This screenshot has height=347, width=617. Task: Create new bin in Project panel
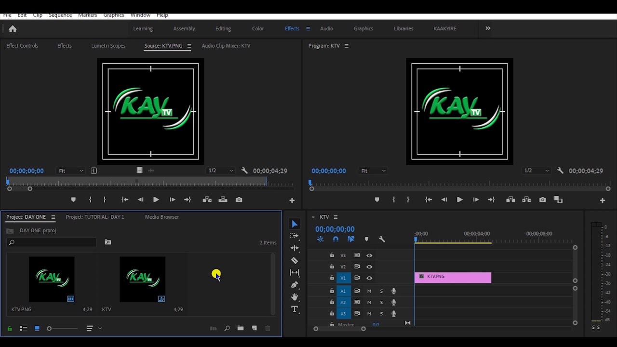click(241, 328)
